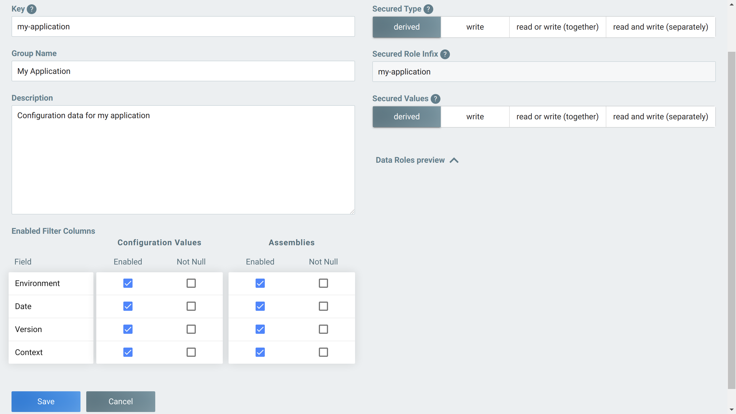Screen dimensions: 736x414
Task: Check Not Null for Date under Configuration Values
Action: pos(191,306)
